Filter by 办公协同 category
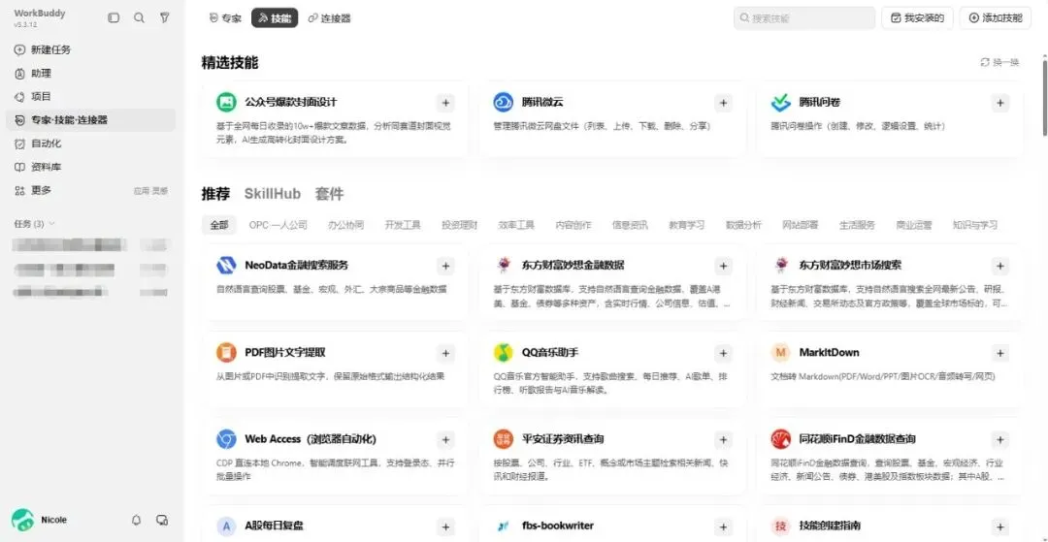Screen dimensions: 1048x542 (x=346, y=225)
